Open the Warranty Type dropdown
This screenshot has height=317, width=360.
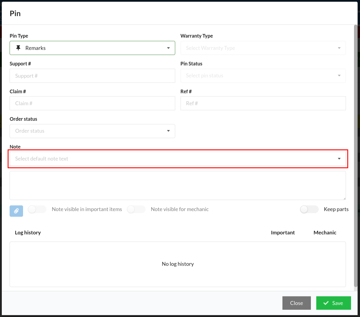pos(263,48)
